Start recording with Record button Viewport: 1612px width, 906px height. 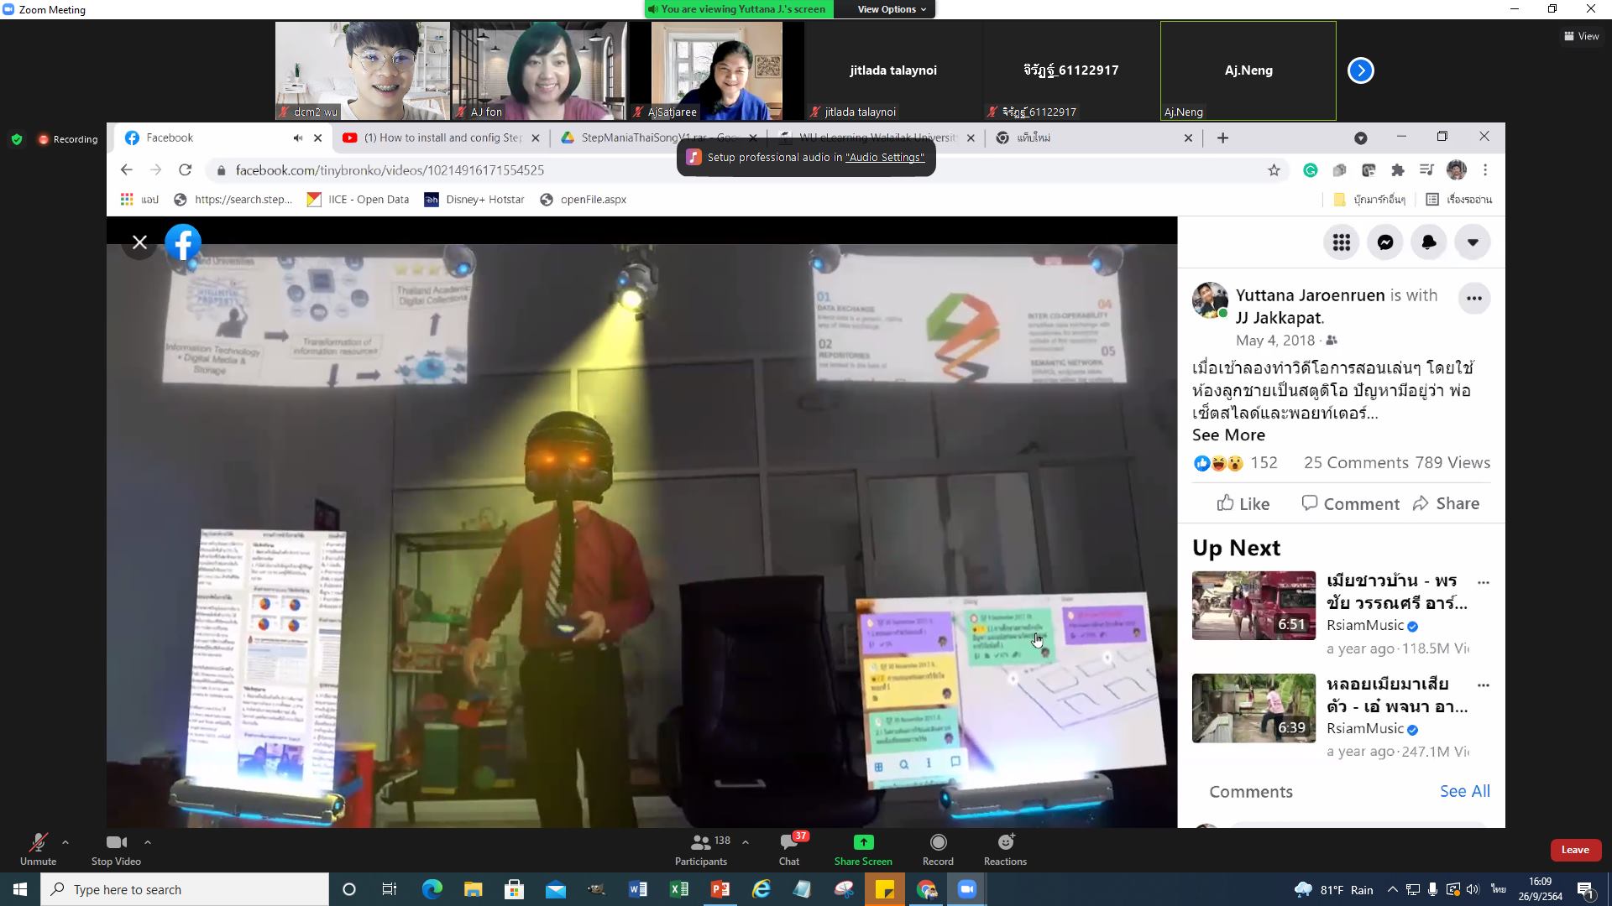click(x=938, y=849)
